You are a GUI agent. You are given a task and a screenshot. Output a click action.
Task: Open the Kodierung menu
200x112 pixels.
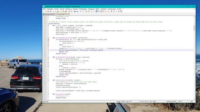68,9
